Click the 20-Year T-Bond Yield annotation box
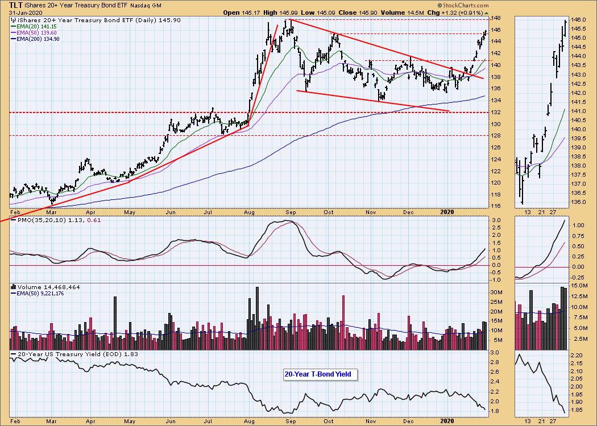Image resolution: width=597 pixels, height=426 pixels. [x=321, y=374]
